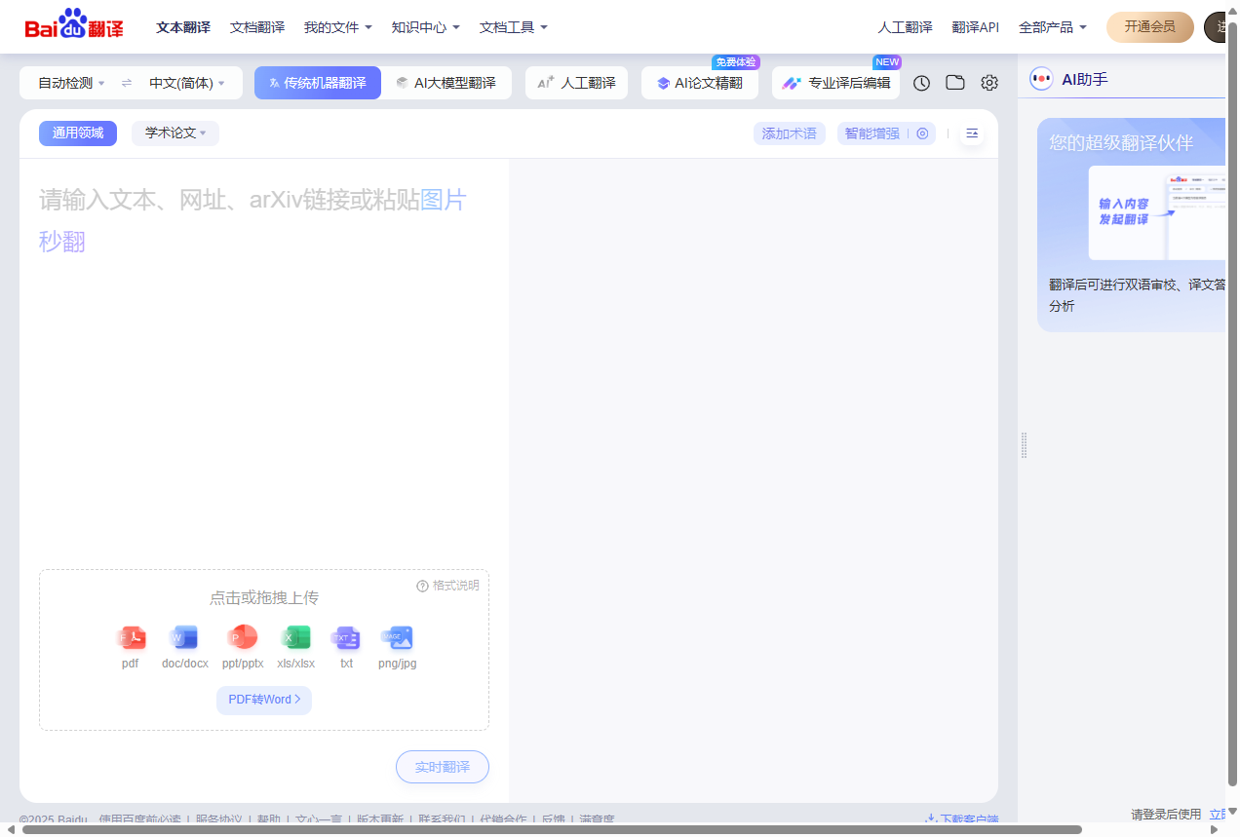The width and height of the screenshot is (1240, 837).
Task: Select the doc/docx upload icon
Action: 184,638
